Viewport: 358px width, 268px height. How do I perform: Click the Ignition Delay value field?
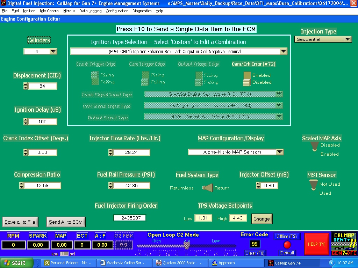click(42, 121)
